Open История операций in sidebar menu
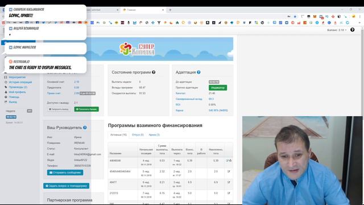This screenshot has height=205, width=364. [20, 82]
